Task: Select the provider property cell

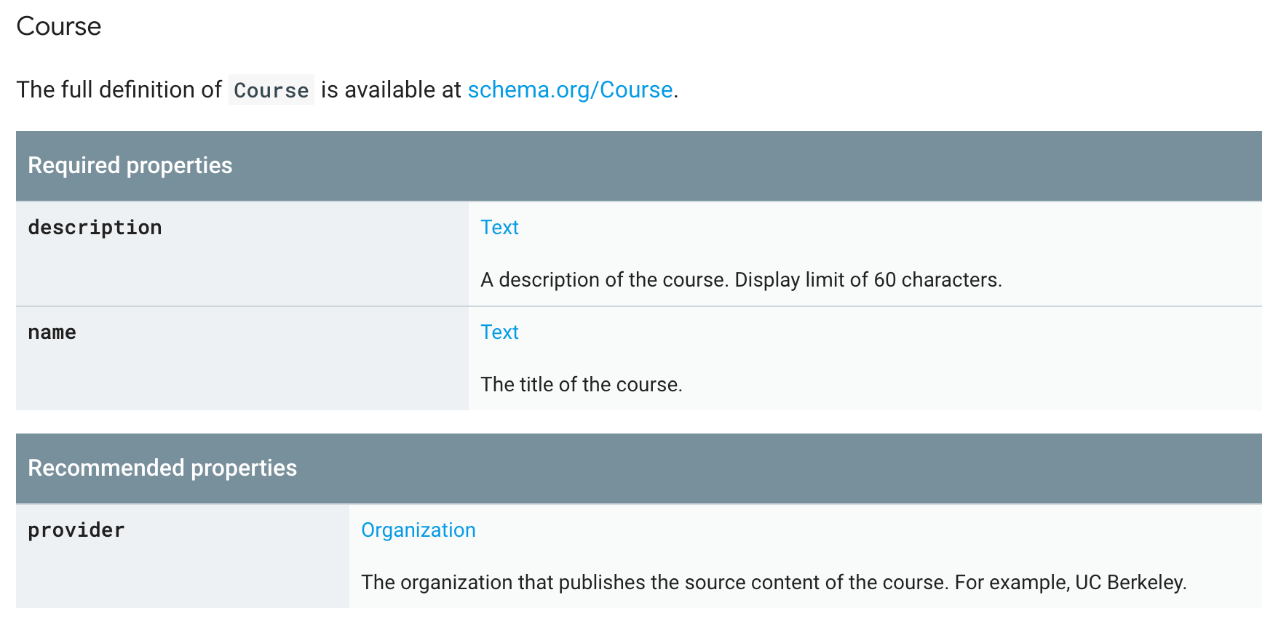Action: click(x=76, y=530)
